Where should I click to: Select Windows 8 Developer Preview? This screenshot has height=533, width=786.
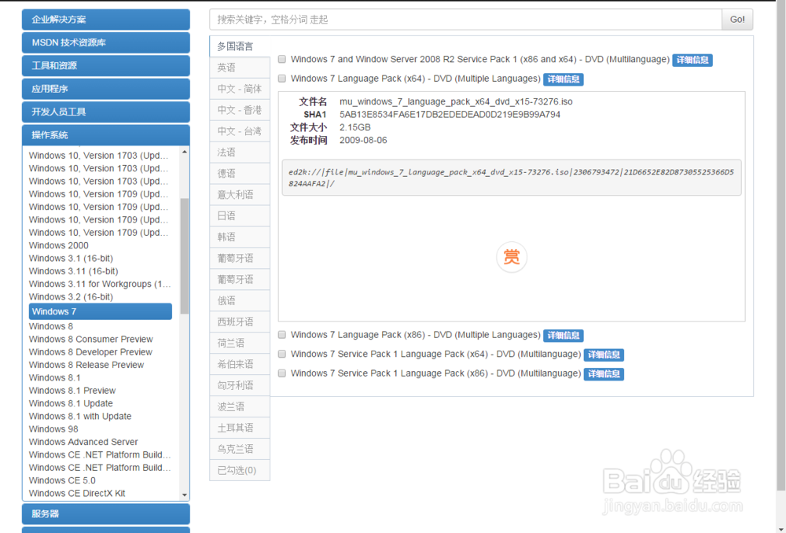[90, 352]
